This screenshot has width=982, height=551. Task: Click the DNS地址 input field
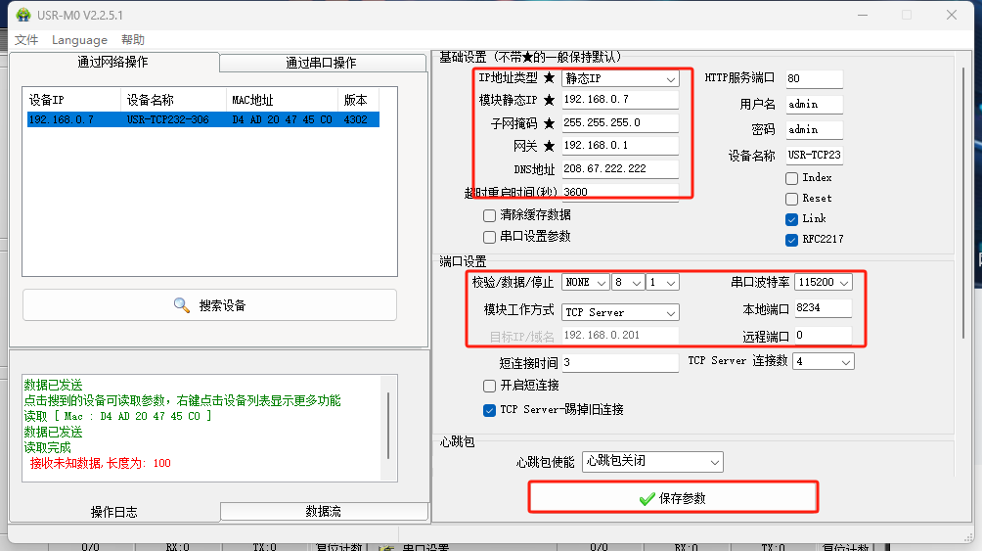(620, 168)
